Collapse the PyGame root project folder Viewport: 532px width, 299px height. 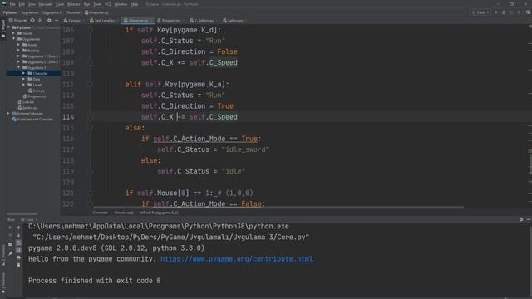click(9, 27)
